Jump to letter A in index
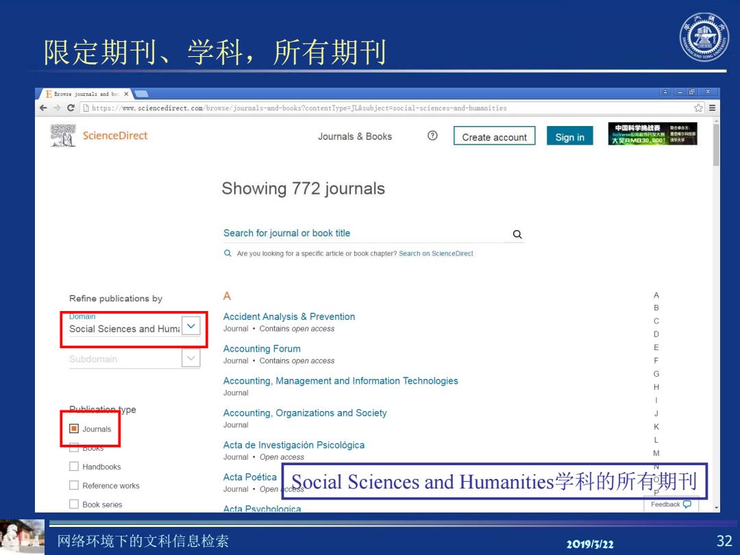Screen dimensions: 740x555 coord(656,295)
